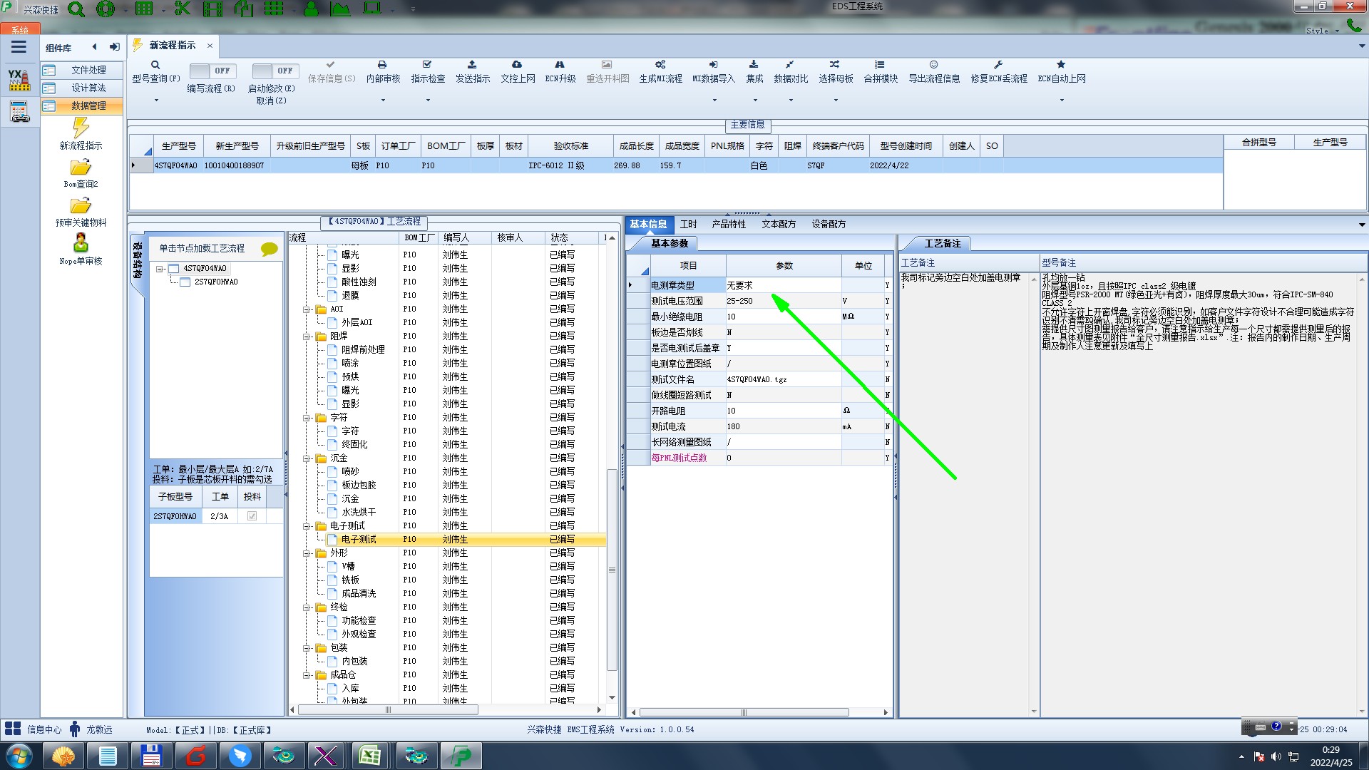The image size is (1369, 770).
Task: Open the 生成MI流程 gear icon
Action: (660, 65)
